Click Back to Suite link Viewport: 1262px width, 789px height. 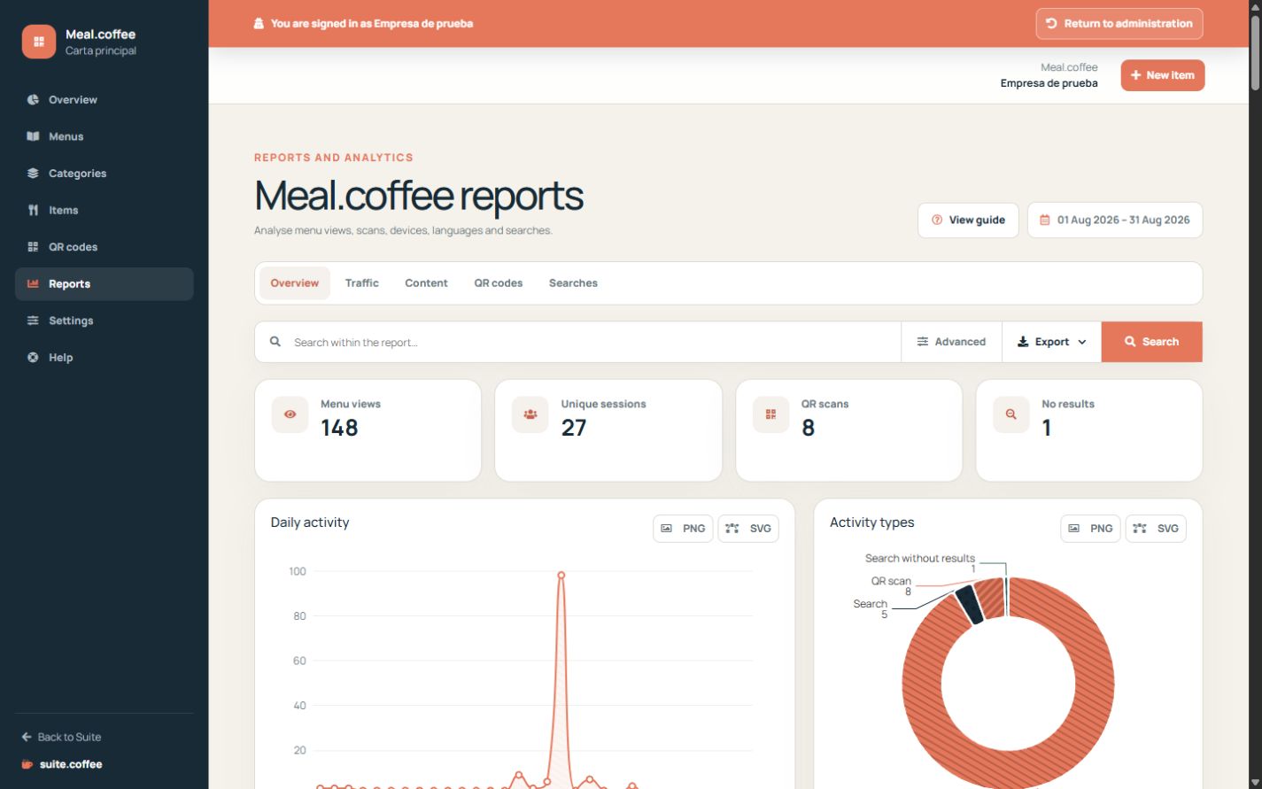coord(61,737)
